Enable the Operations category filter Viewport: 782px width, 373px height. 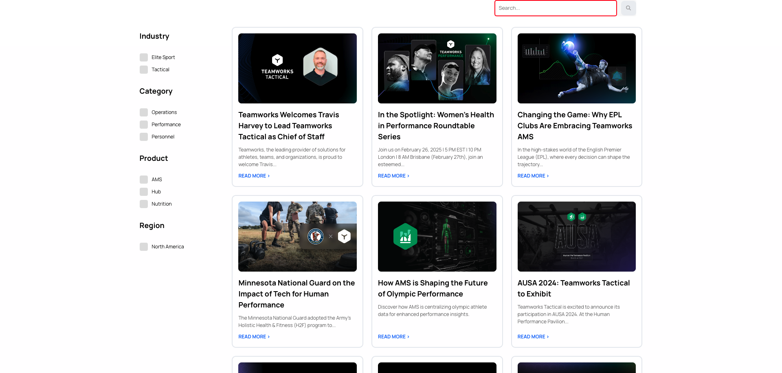point(143,112)
